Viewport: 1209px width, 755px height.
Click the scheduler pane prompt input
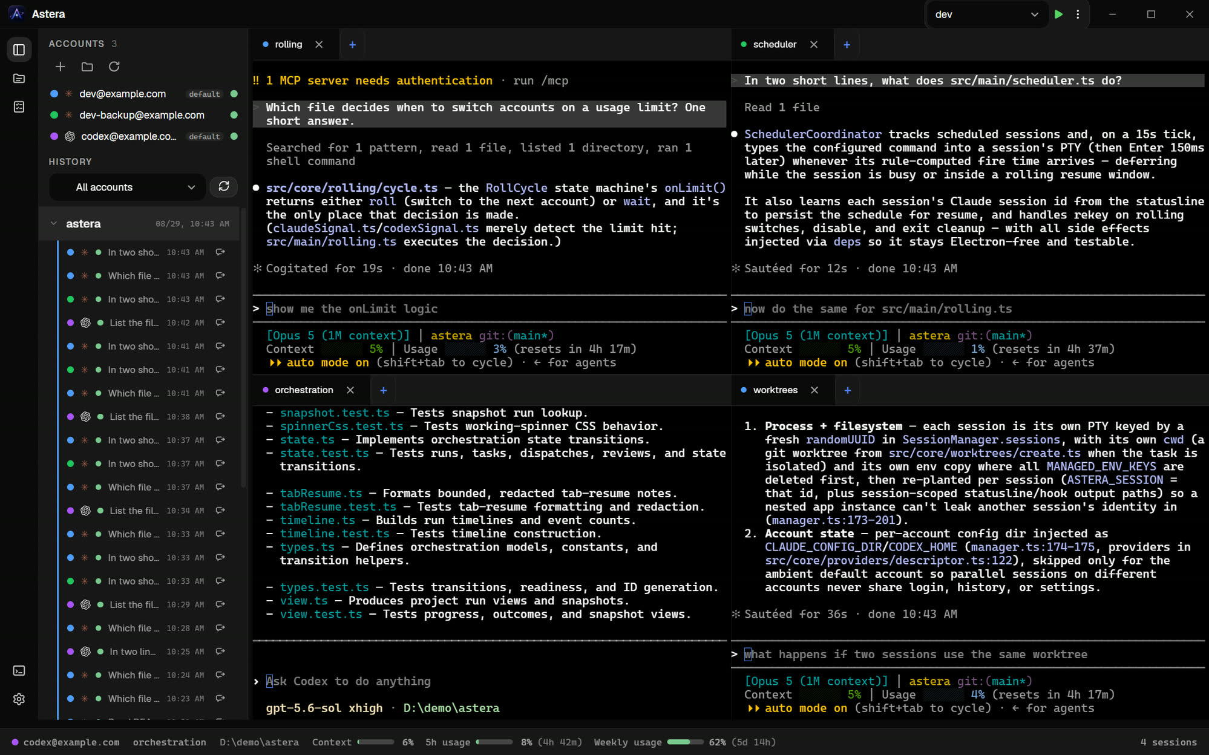(x=968, y=309)
